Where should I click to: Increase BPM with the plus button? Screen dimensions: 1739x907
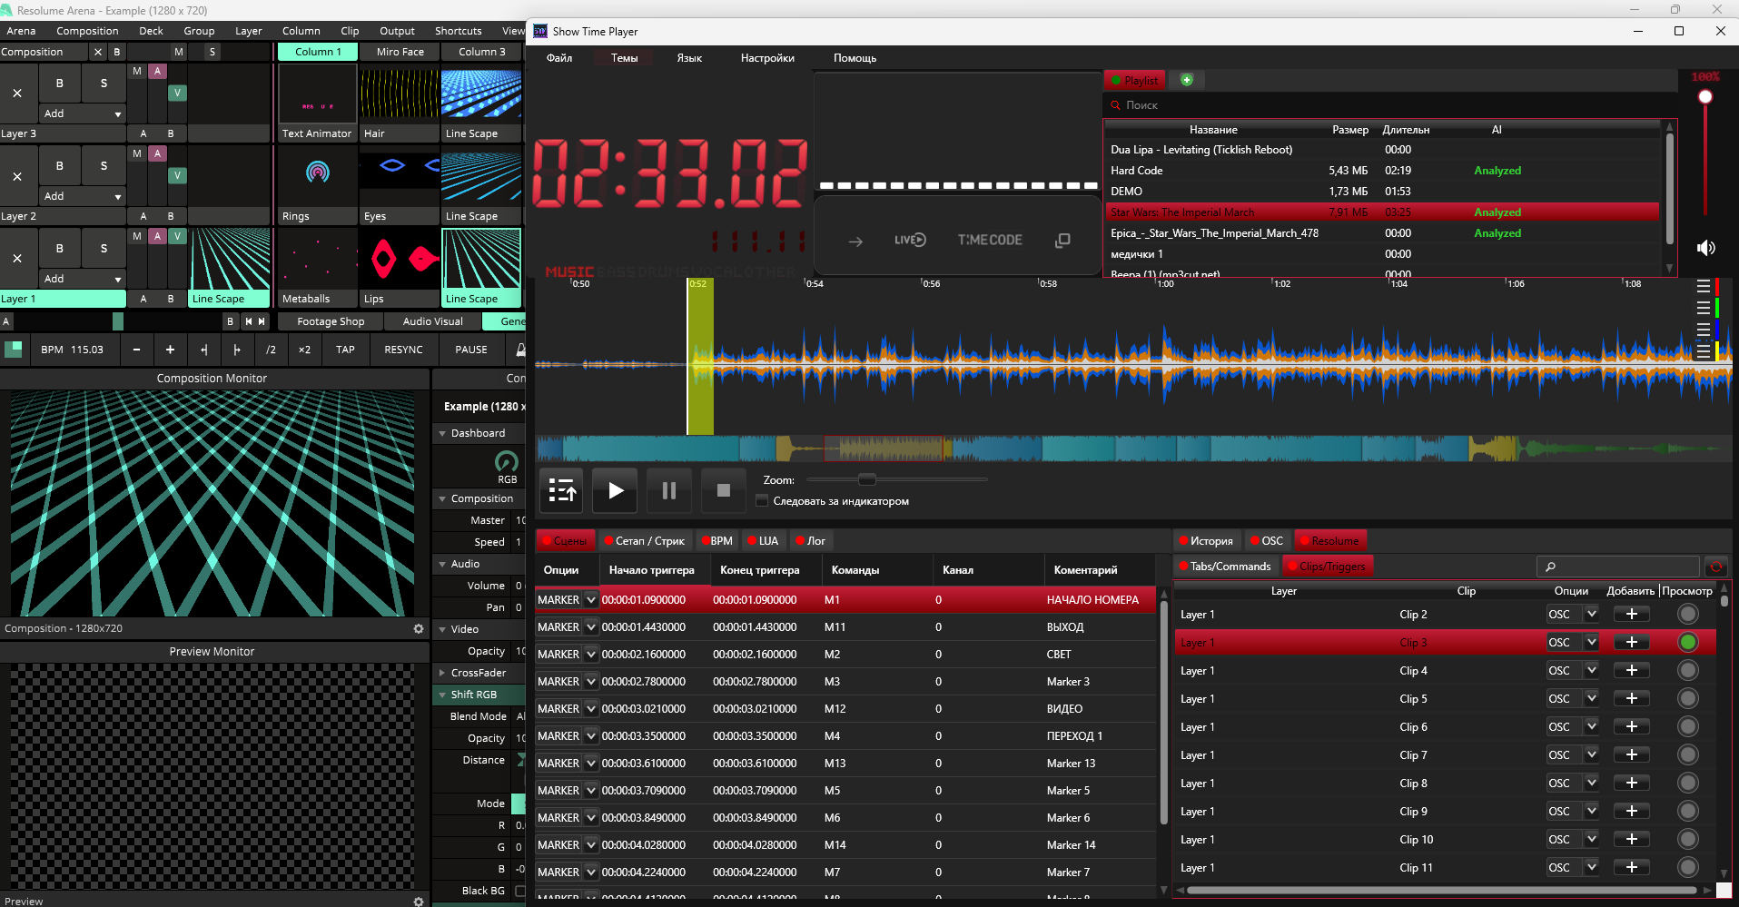click(170, 350)
